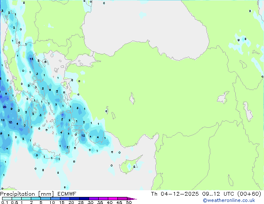264x204 pixels.
Task: Click the '0.1' legend scale label
Action: click(x=5, y=202)
